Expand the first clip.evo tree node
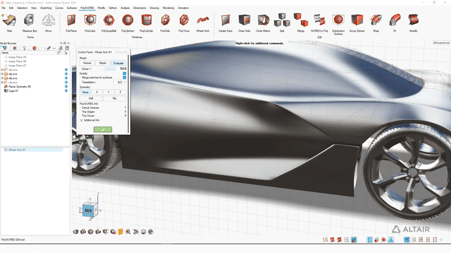This screenshot has width=451, height=253. (x=2, y=70)
